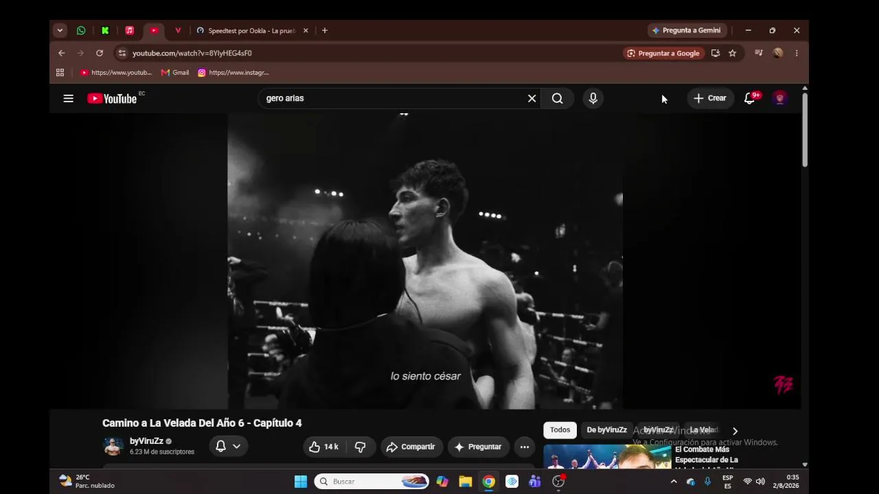Viewport: 879px width, 494px height.
Task: Open the Gmail bookmark
Action: pos(175,72)
